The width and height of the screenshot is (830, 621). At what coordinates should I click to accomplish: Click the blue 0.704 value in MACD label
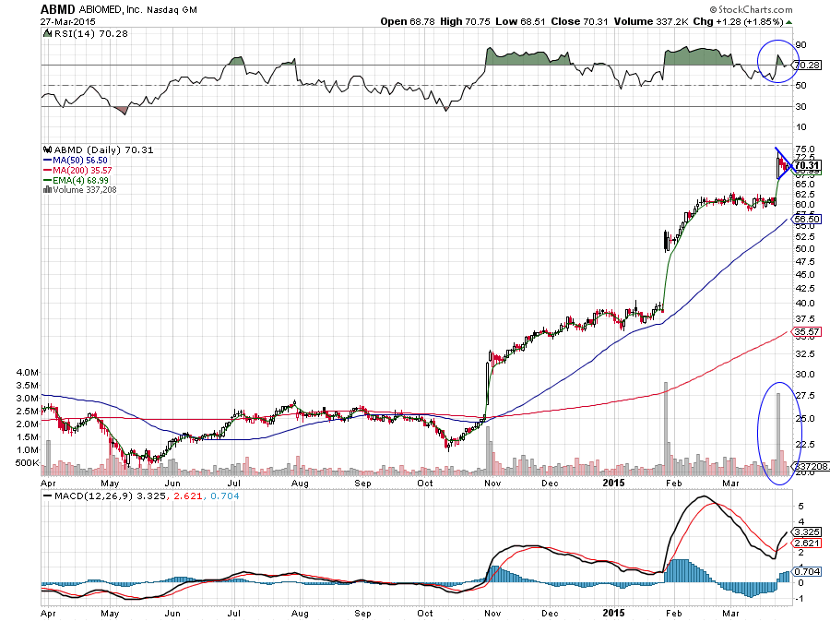tap(225, 496)
